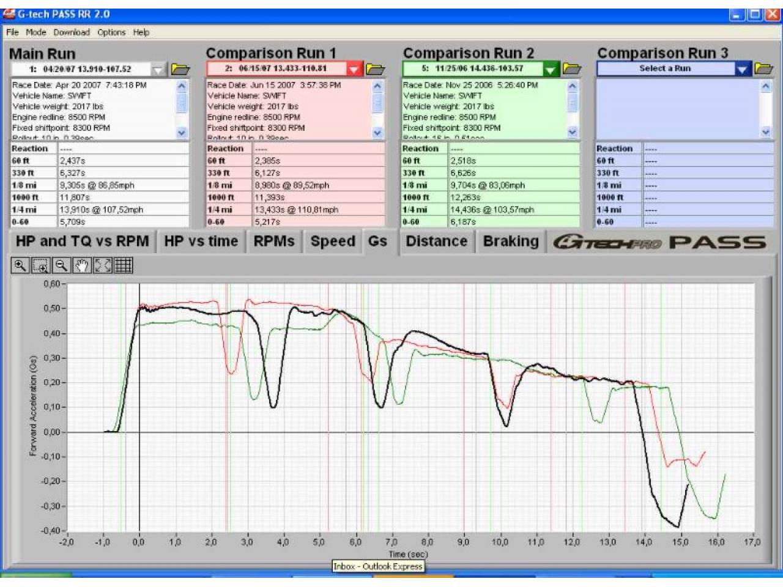Select the zoom to region tool
The height and width of the screenshot is (587, 783).
(x=40, y=265)
